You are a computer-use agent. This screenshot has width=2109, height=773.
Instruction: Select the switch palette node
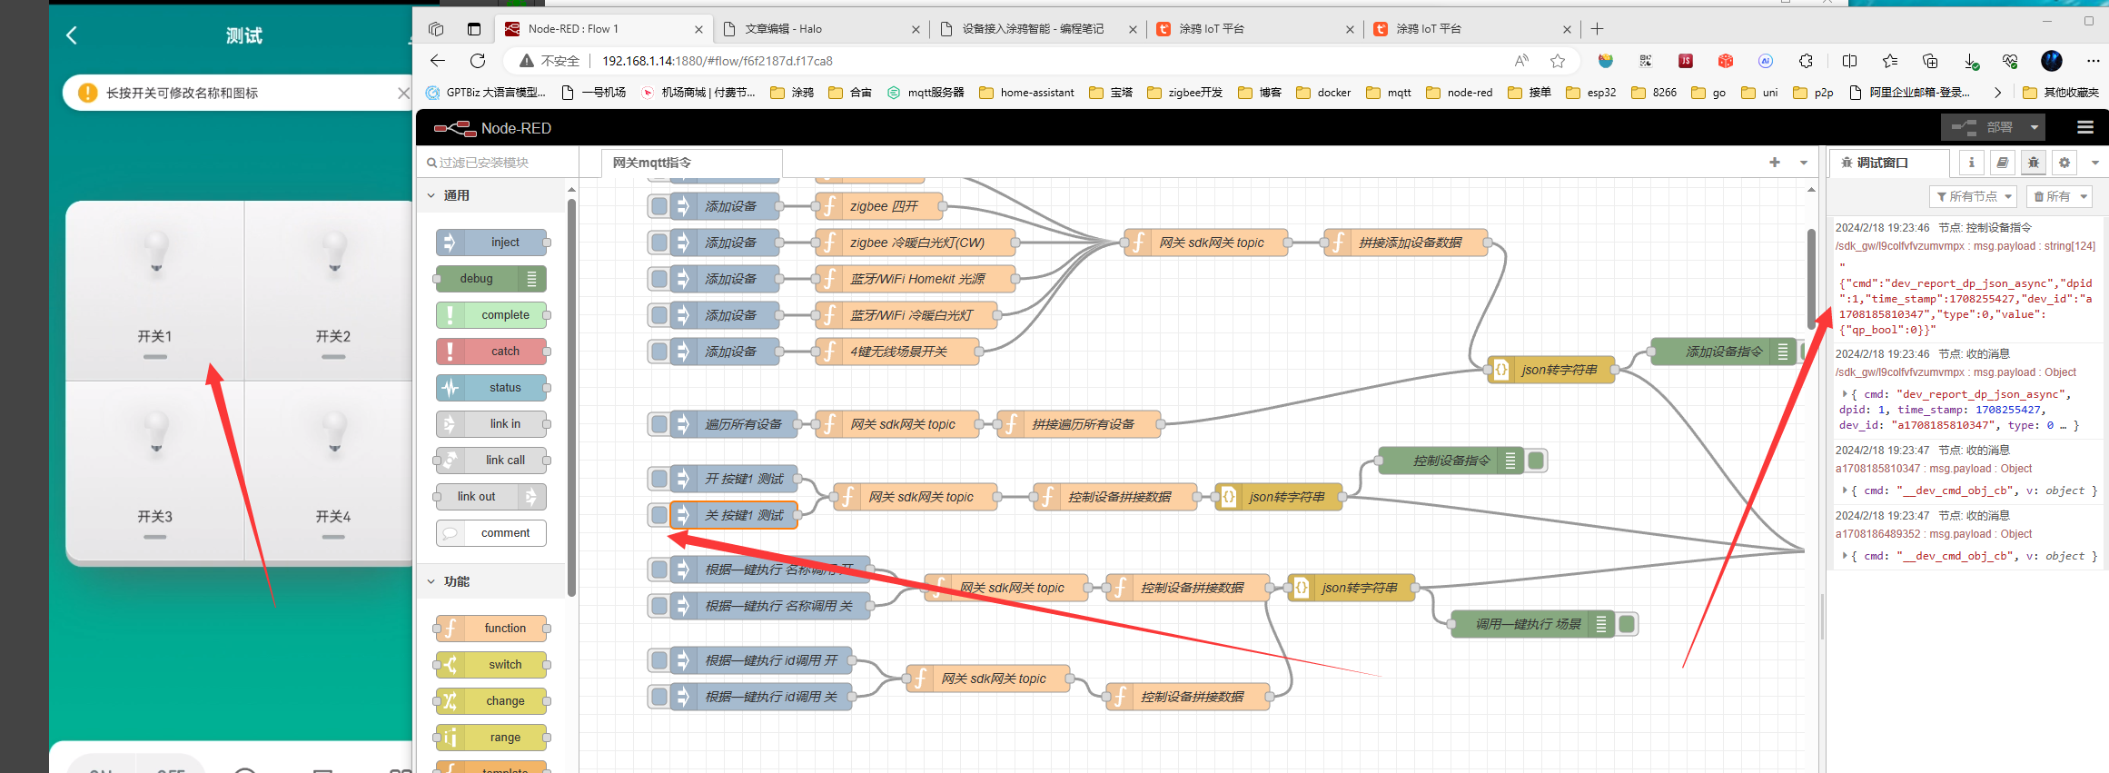coord(491,665)
